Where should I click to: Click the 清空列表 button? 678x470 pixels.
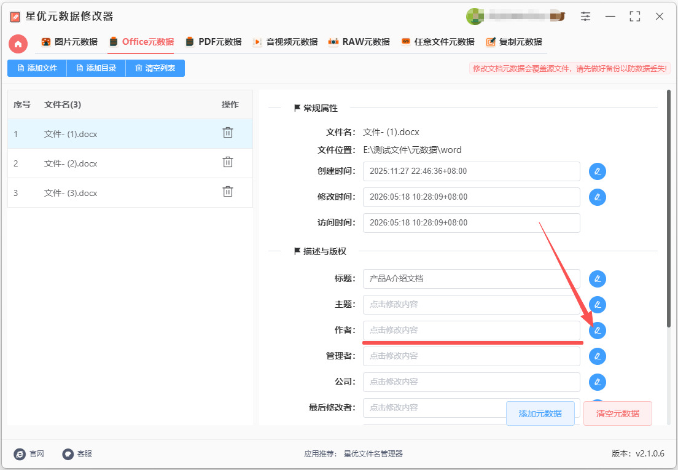point(155,68)
